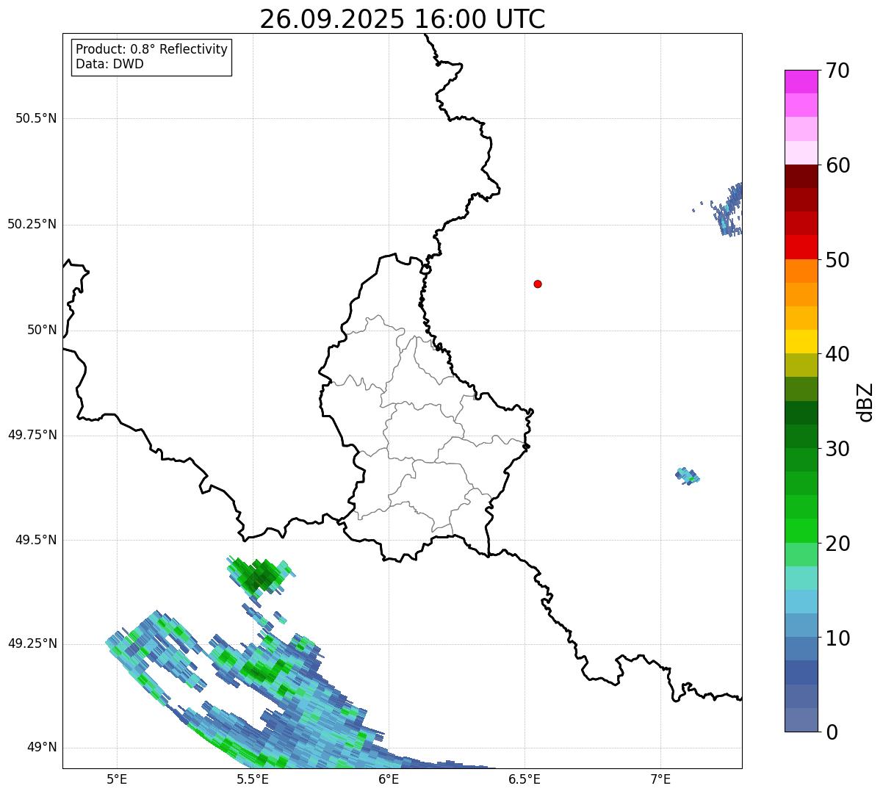The height and width of the screenshot is (794, 883).
Task: Click the slate blue bottom colorbar segment
Action: point(801,720)
